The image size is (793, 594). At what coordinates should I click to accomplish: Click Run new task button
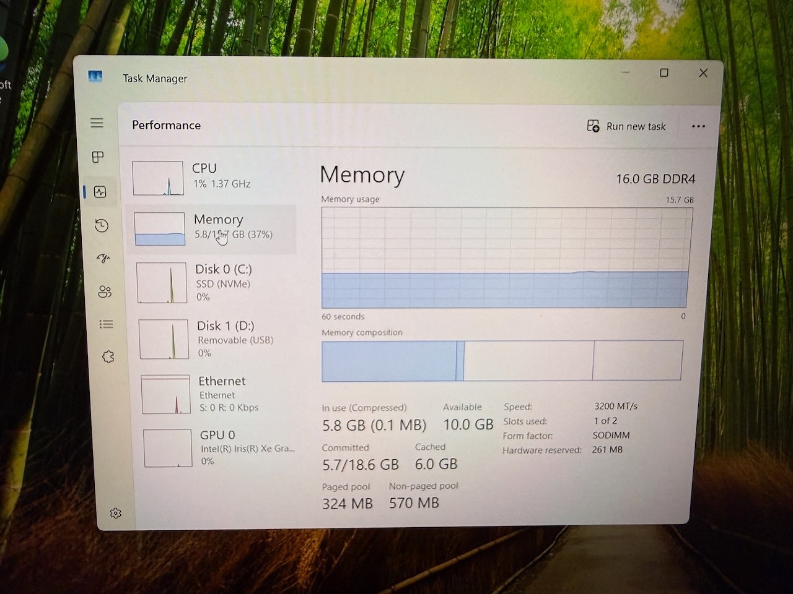coord(626,126)
